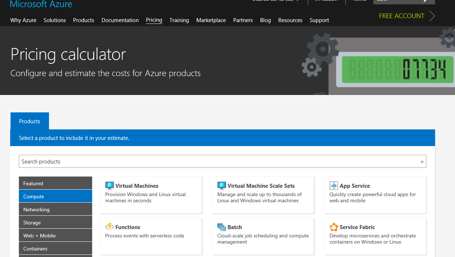
Task: Select the Featured category
Action: 56,183
